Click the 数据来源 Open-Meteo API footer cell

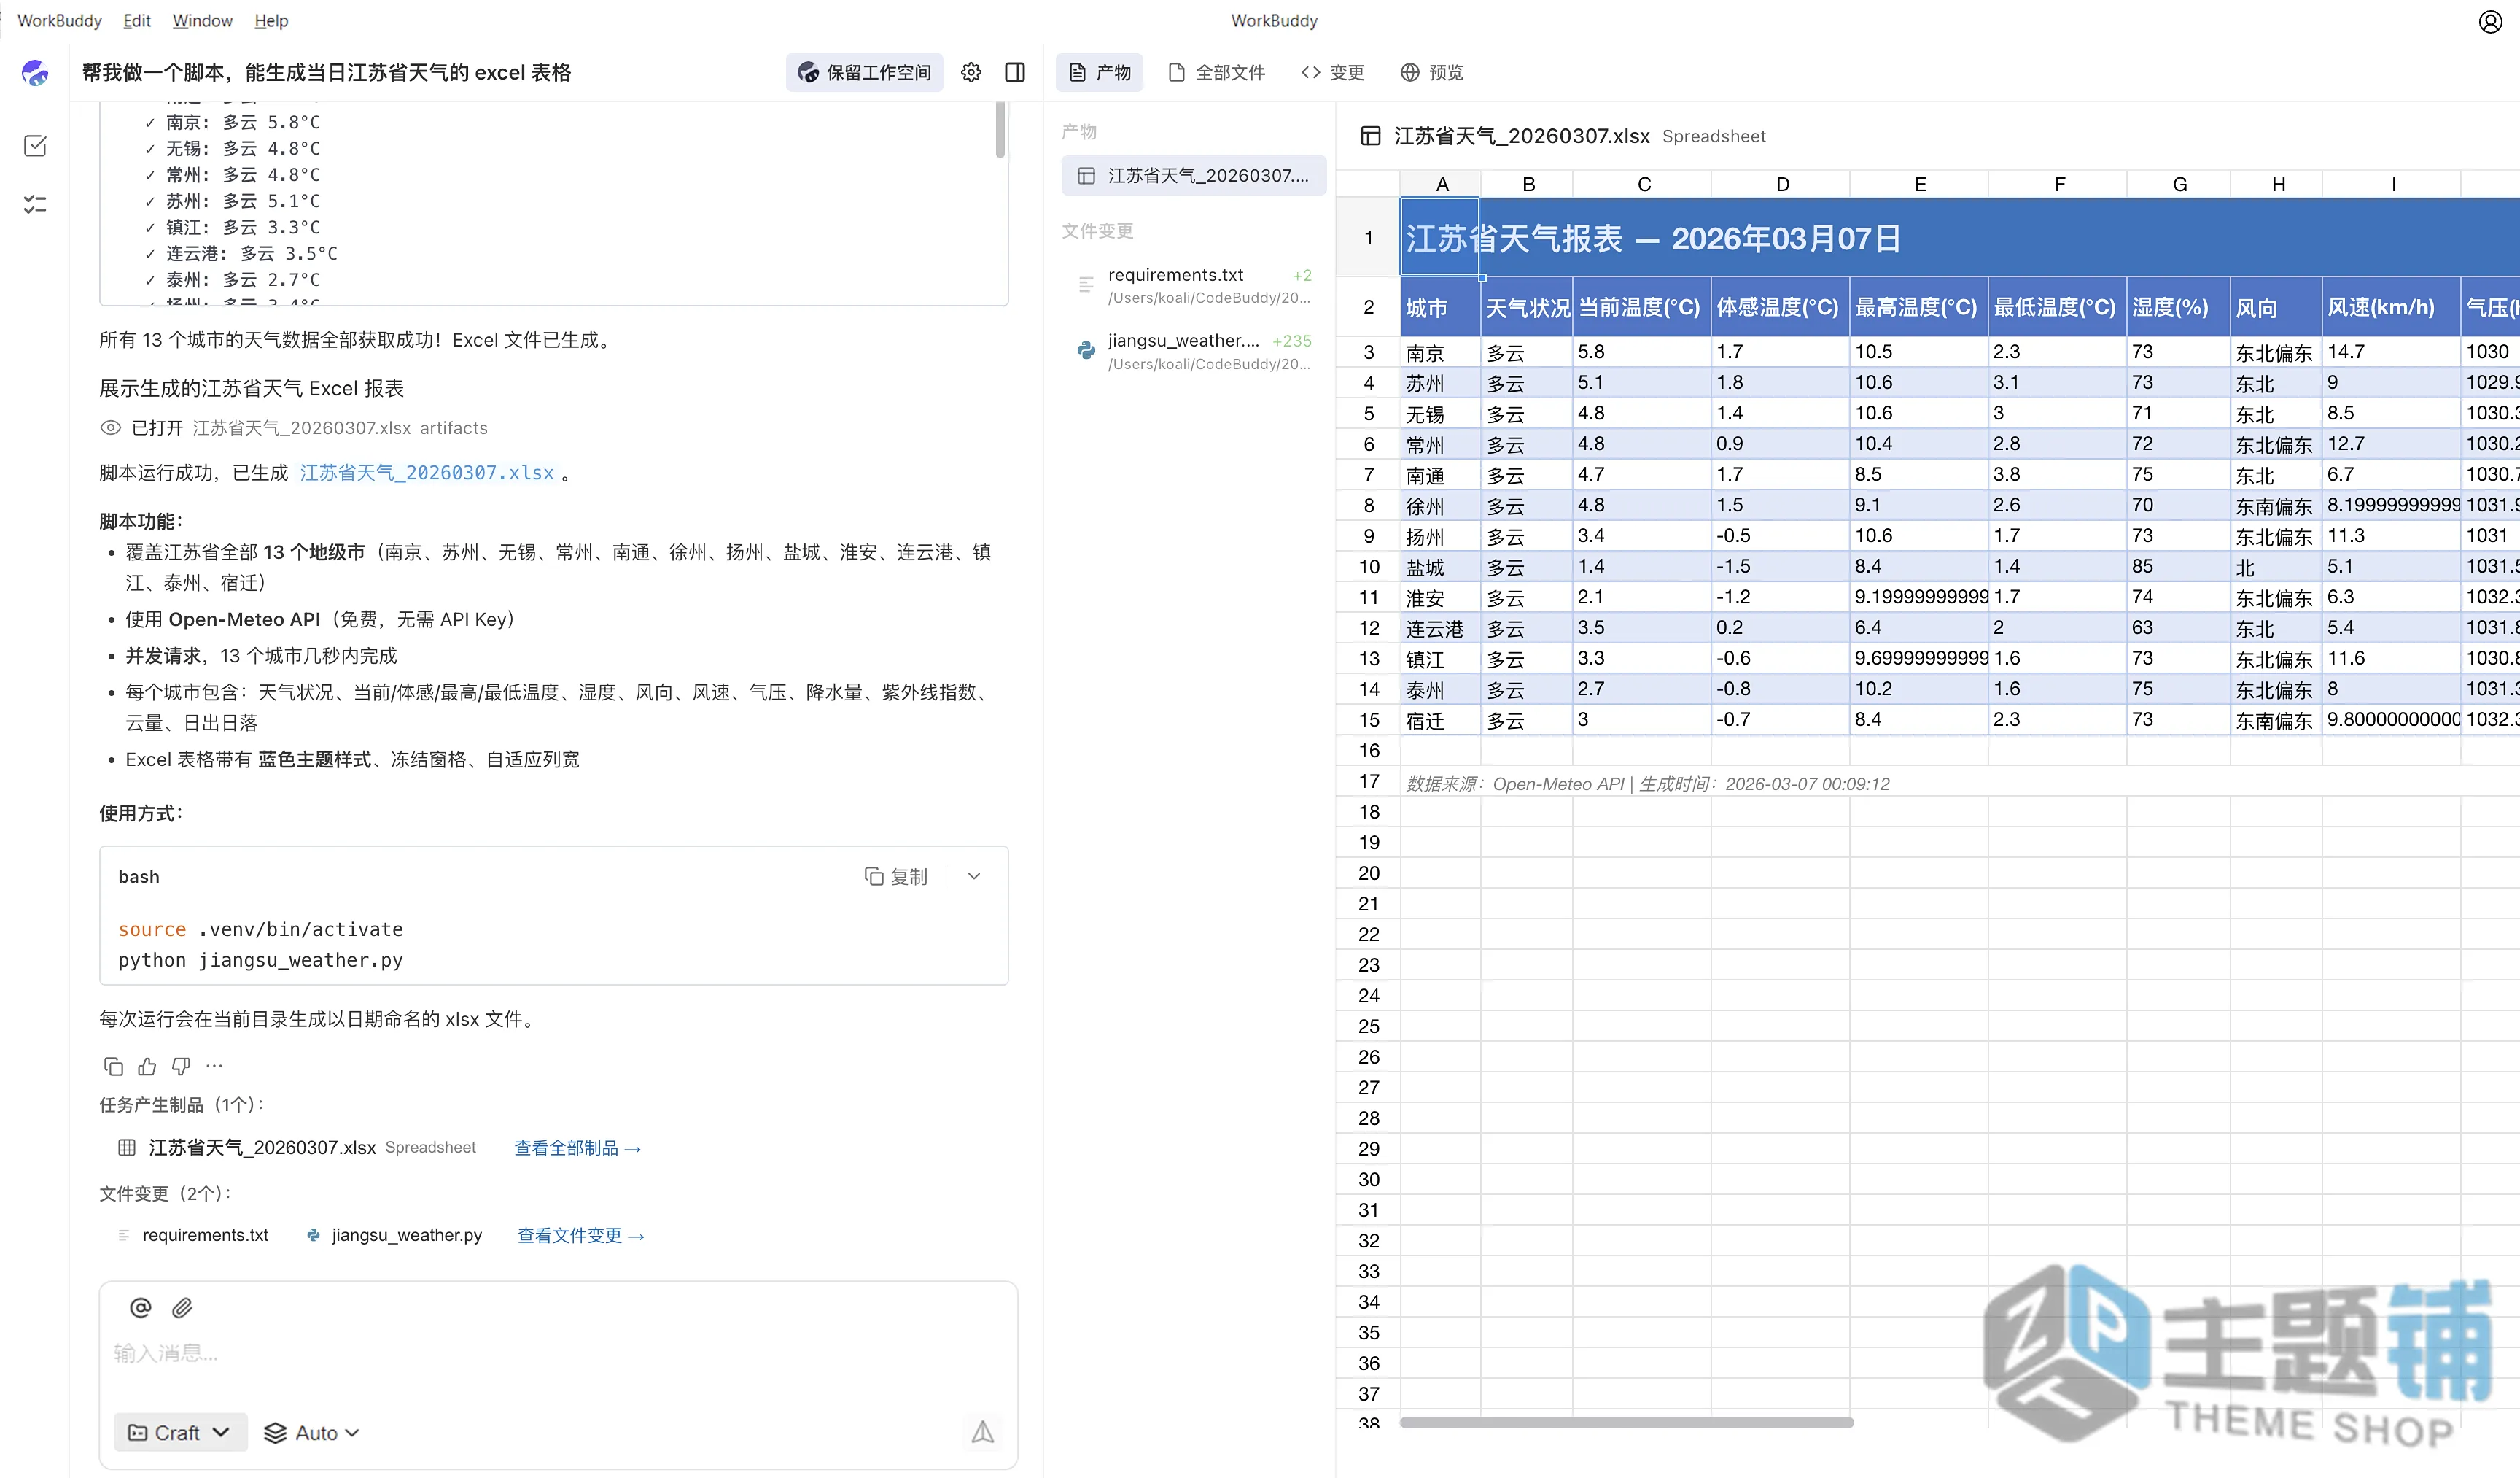1648,784
